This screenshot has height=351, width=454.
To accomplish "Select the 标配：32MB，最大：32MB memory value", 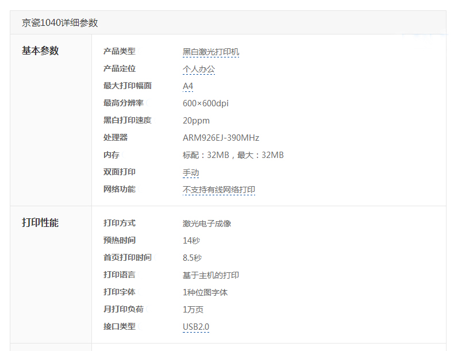I will tap(233, 155).
